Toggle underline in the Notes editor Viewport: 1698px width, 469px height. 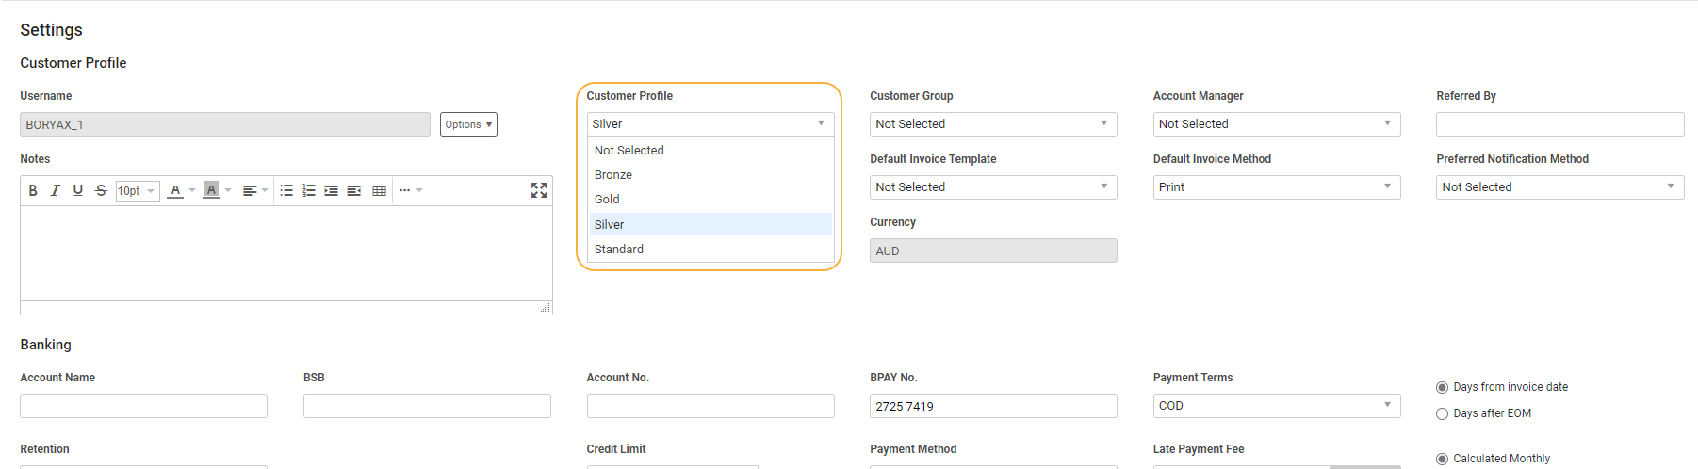click(x=78, y=190)
